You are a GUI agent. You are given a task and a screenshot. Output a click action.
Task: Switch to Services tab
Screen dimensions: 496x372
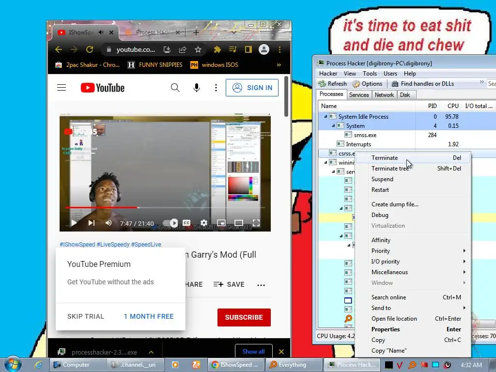pyautogui.click(x=359, y=95)
